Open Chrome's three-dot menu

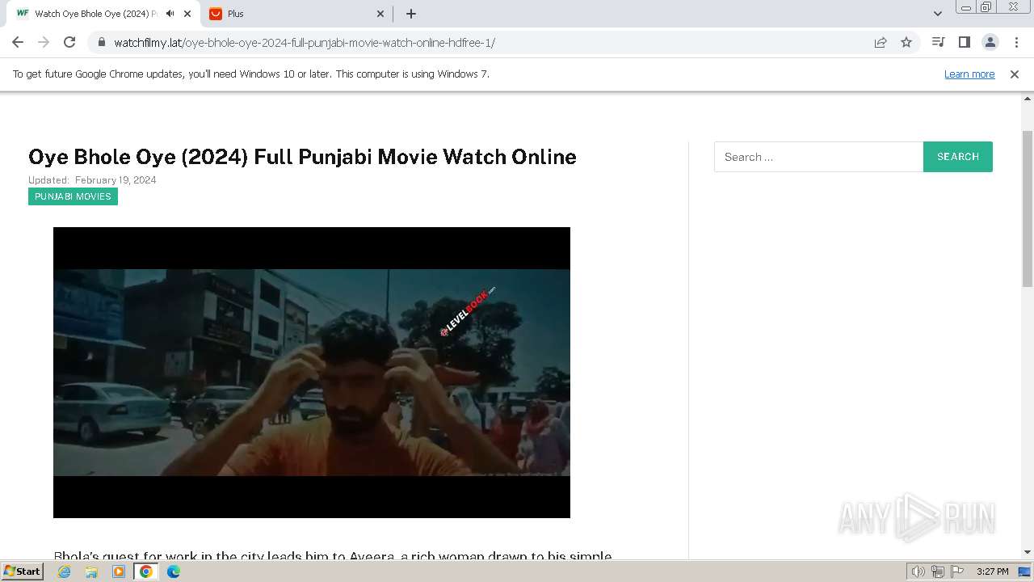click(1015, 42)
